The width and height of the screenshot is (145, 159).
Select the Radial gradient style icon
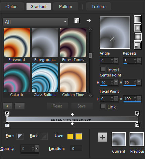tap(138, 45)
